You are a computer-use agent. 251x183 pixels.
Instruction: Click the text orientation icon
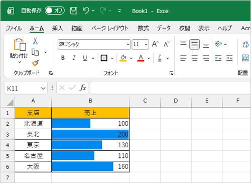(x=218, y=44)
